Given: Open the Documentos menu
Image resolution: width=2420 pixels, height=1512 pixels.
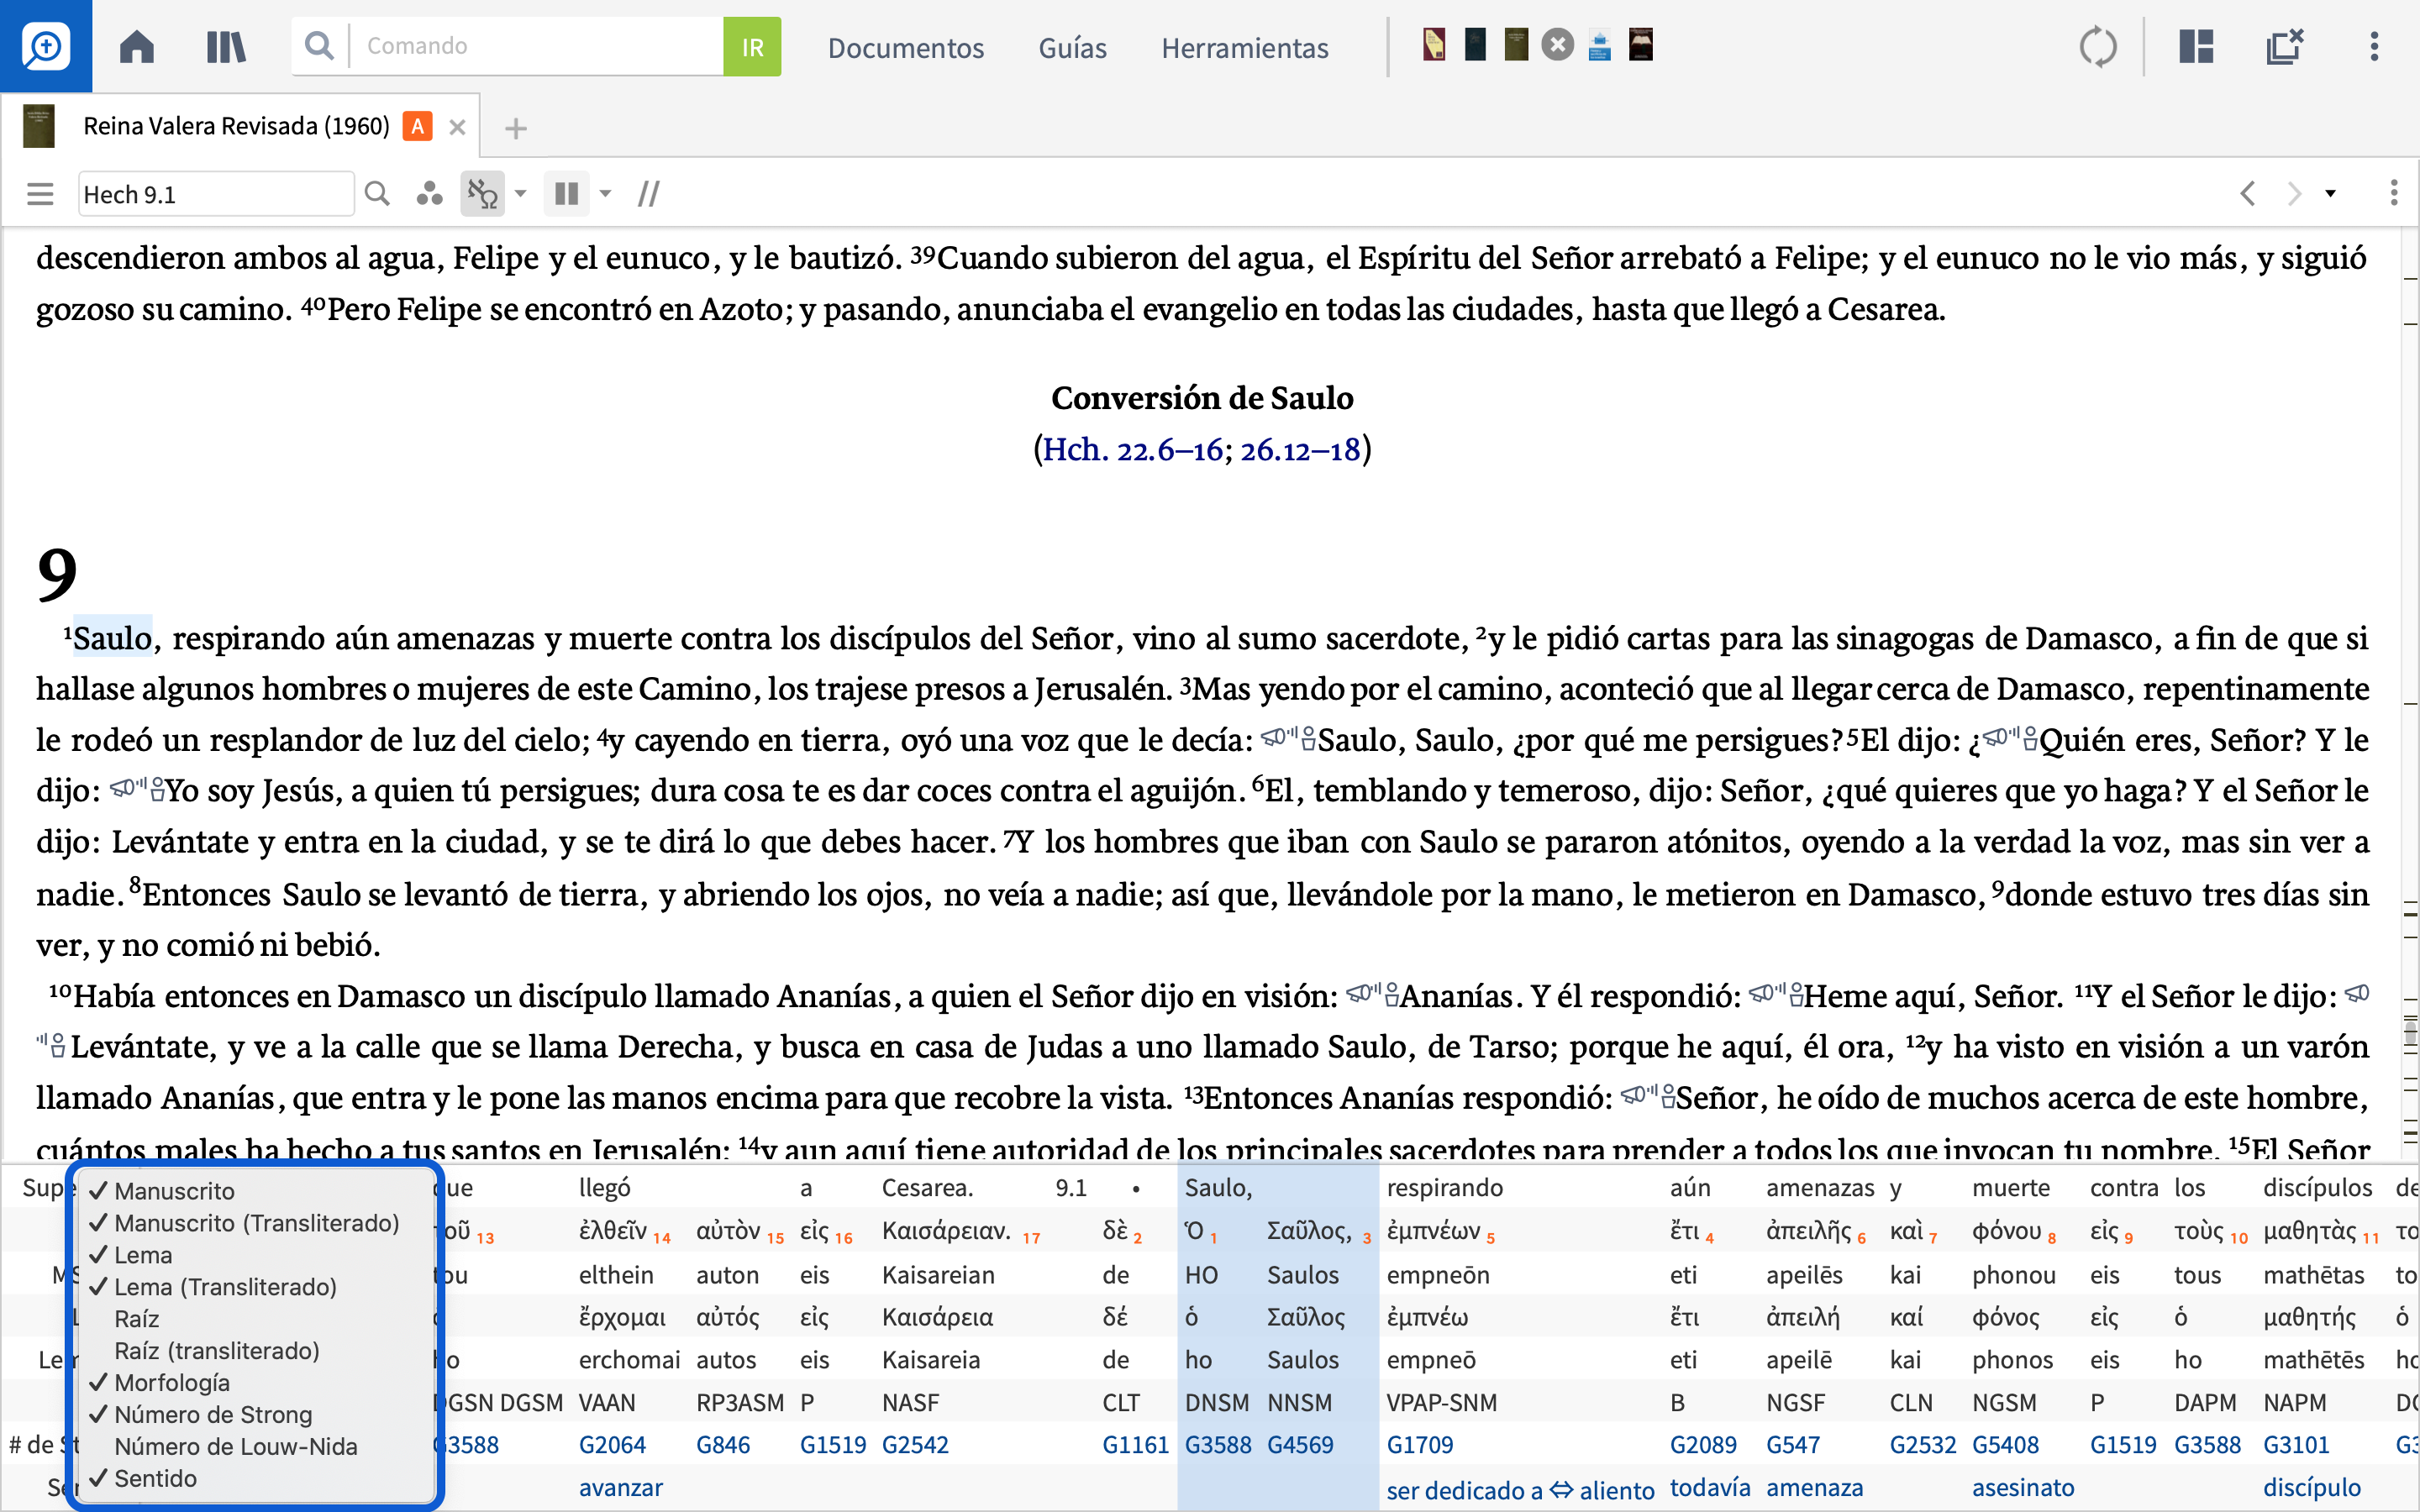Looking at the screenshot, I should pos(906,47).
